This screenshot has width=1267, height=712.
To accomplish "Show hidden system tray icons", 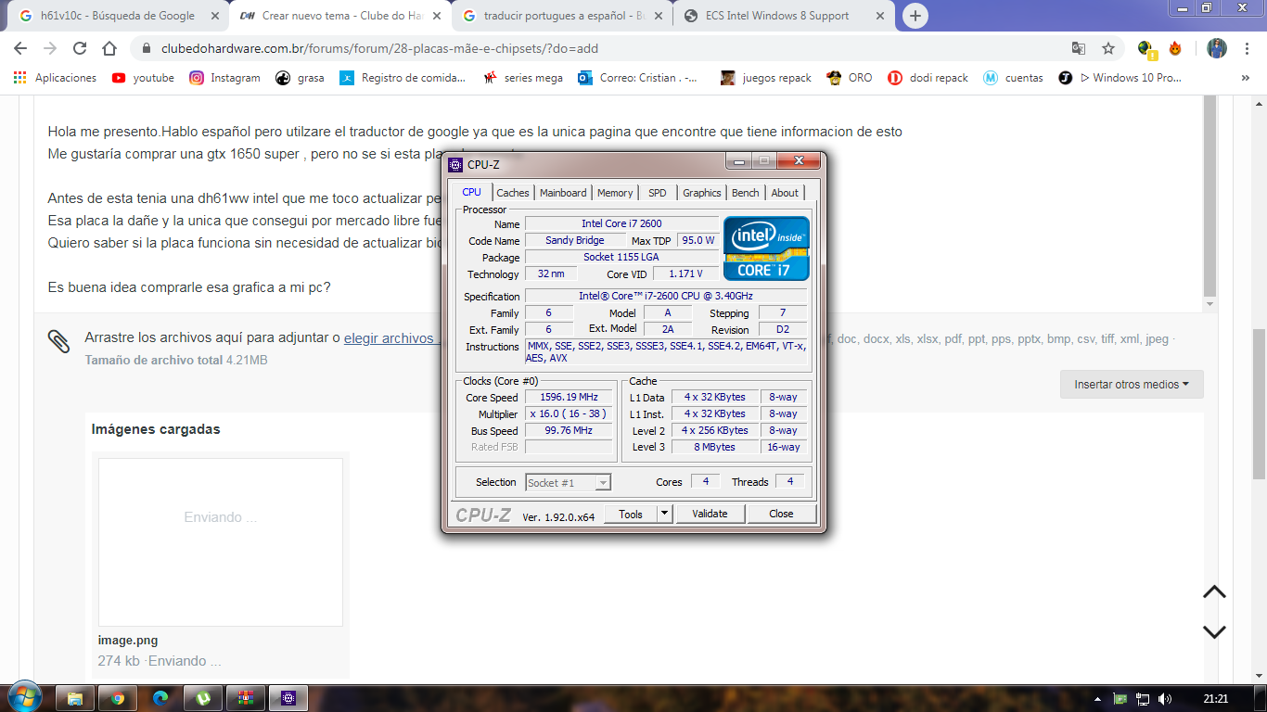I will 1098,699.
